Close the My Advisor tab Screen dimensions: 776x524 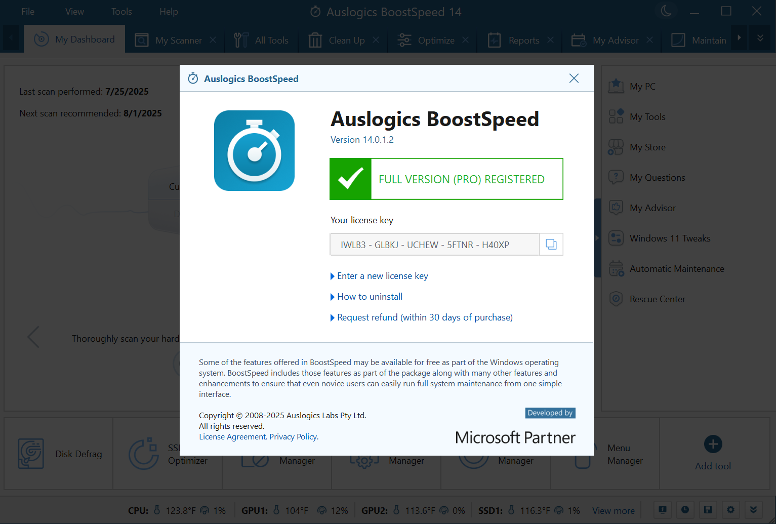[650, 39]
